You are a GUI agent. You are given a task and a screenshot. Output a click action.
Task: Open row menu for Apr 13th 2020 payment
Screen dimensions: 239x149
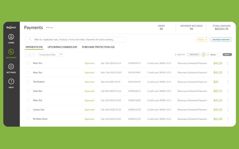[227, 63]
